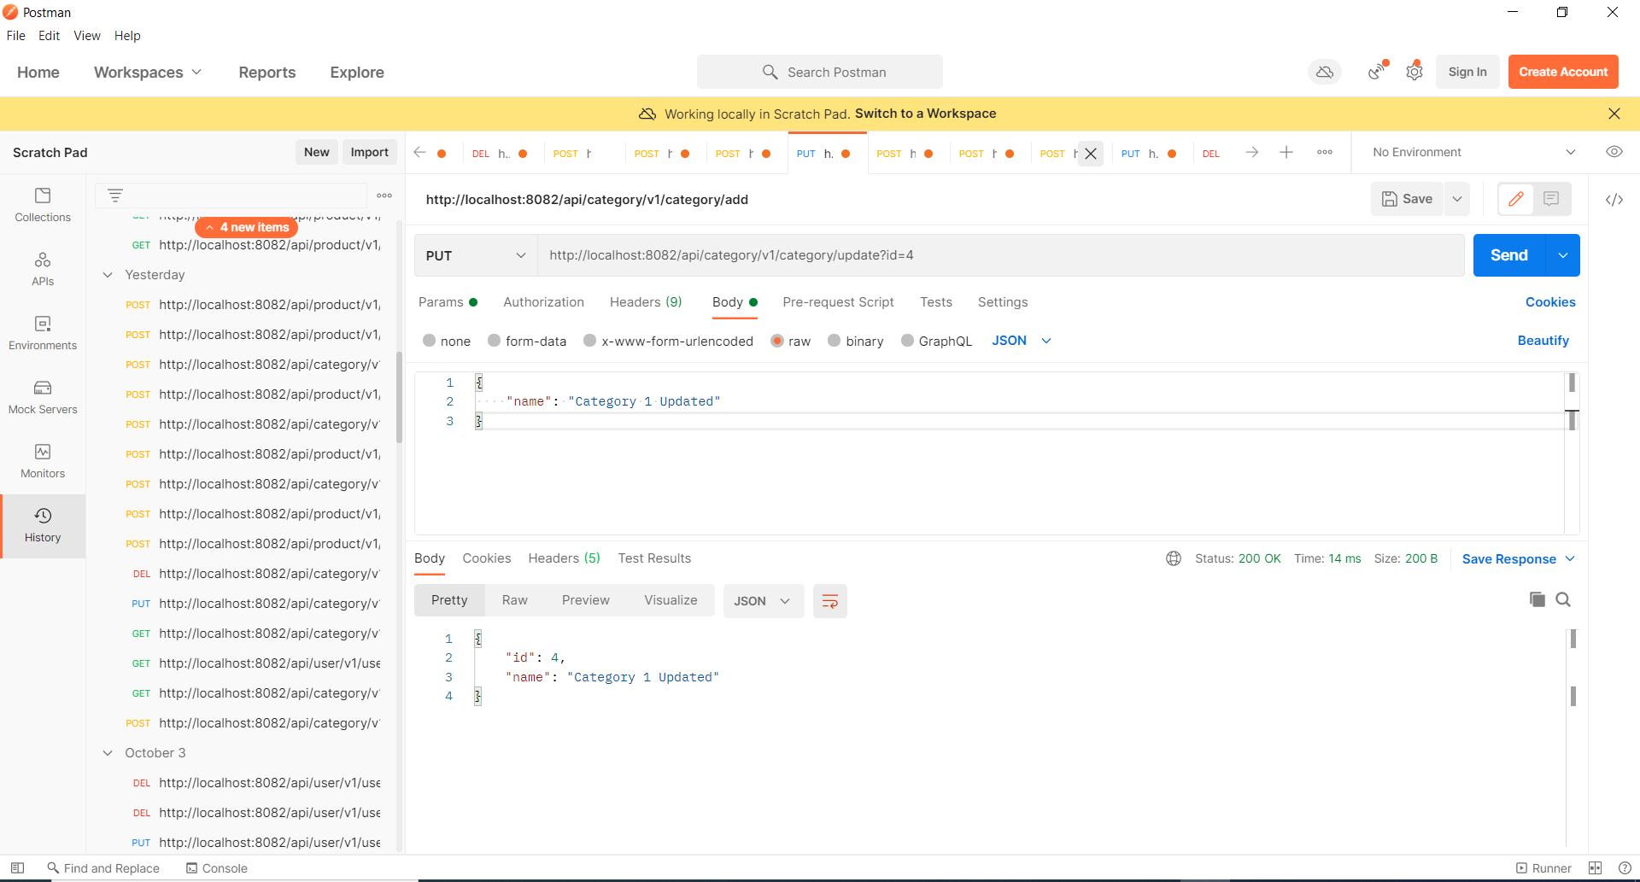The image size is (1640, 882).
Task: Open the PUT method dropdown
Action: pyautogui.click(x=476, y=255)
